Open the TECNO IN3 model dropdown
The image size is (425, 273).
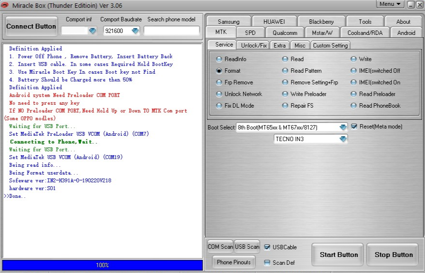[343, 139]
